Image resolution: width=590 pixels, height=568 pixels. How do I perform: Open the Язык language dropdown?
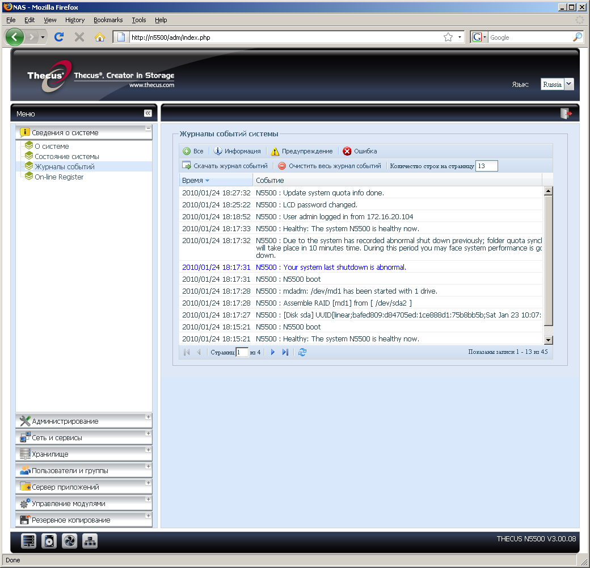[570, 84]
